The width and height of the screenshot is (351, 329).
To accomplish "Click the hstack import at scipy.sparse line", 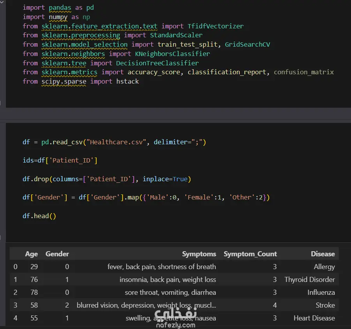I will pyautogui.click(x=127, y=81).
